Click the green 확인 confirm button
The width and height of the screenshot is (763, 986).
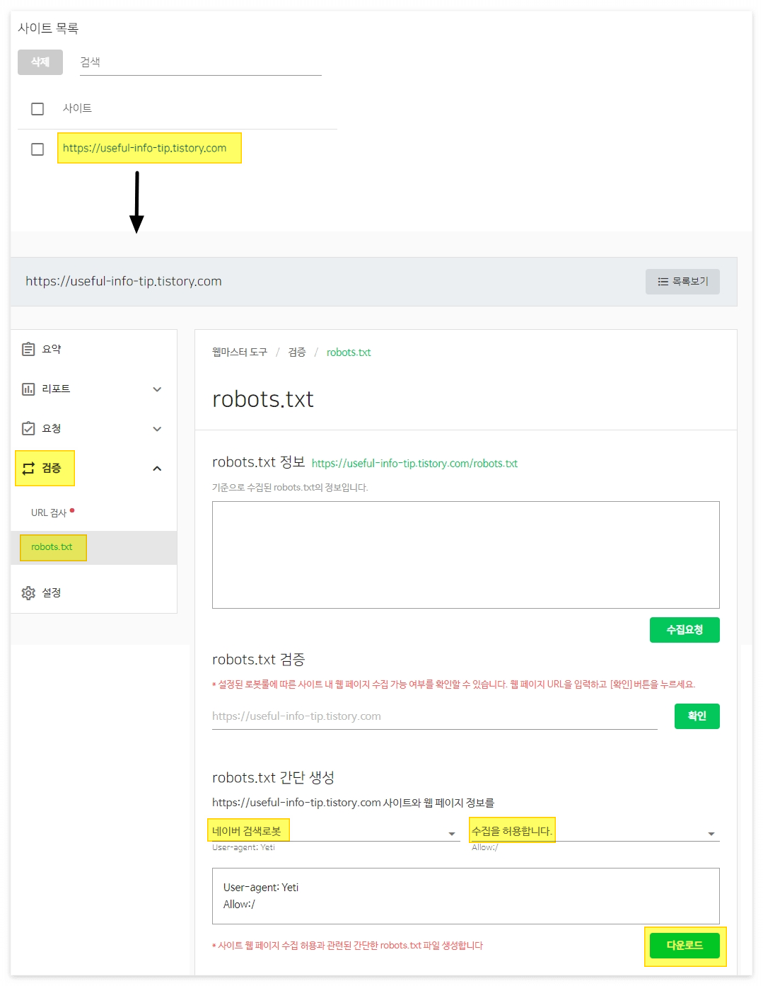(x=697, y=716)
